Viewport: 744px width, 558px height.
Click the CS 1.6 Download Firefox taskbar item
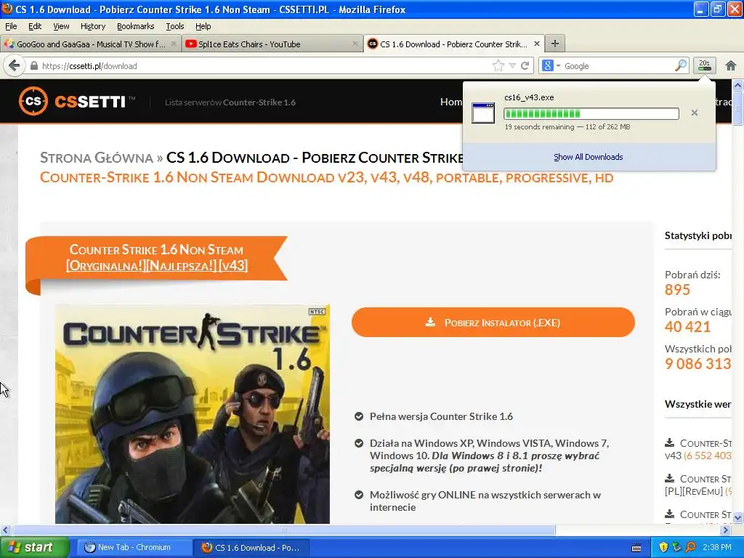click(x=251, y=548)
